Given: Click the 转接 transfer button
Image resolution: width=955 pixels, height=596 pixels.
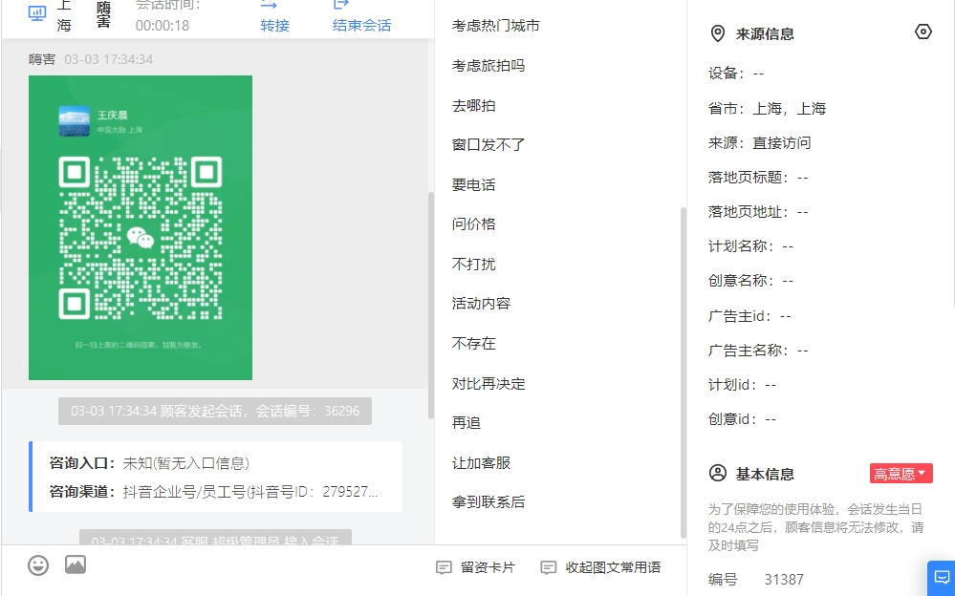Looking at the screenshot, I should point(274,26).
